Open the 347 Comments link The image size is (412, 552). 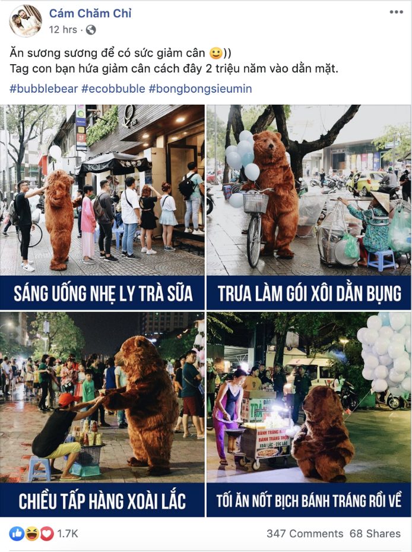[x=305, y=534]
